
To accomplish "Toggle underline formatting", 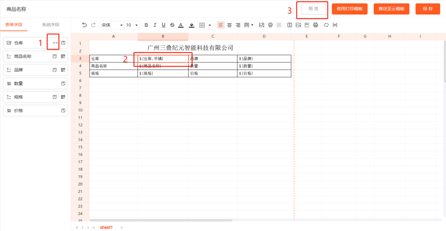I will click(163, 25).
